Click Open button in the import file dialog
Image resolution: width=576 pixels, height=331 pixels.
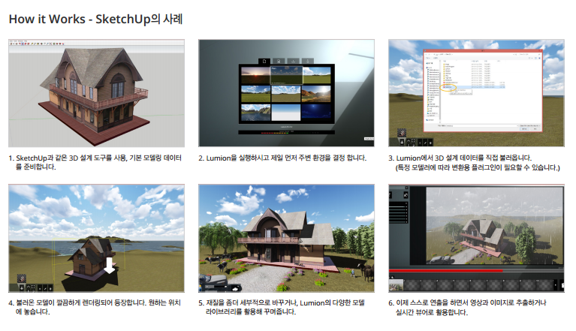(x=525, y=129)
